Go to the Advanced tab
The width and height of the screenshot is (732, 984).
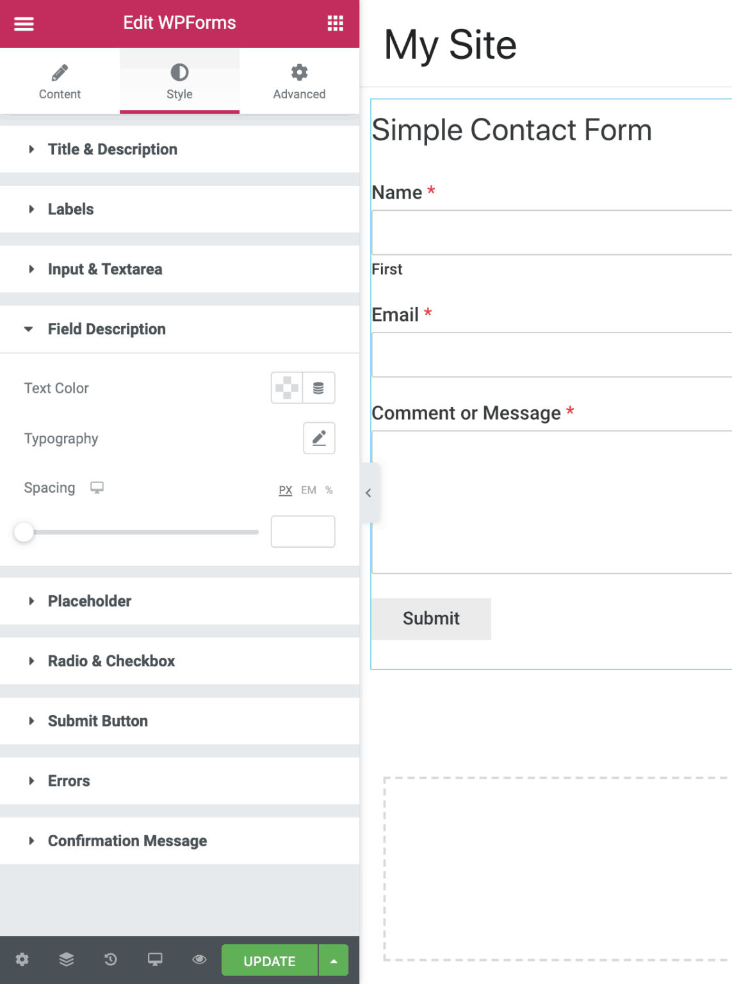coord(299,81)
